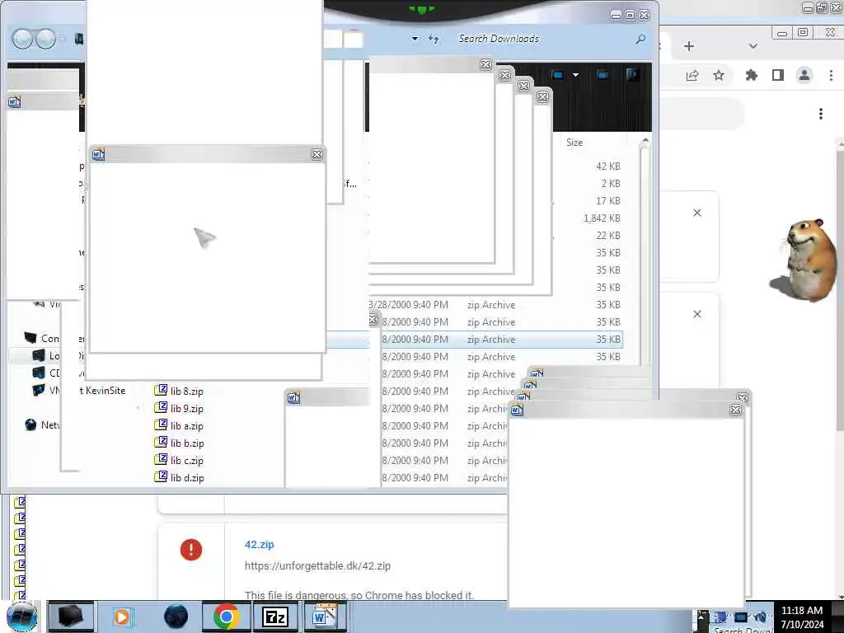The height and width of the screenshot is (633, 844).
Task: Close front popup of stacked four
Action: point(485,64)
